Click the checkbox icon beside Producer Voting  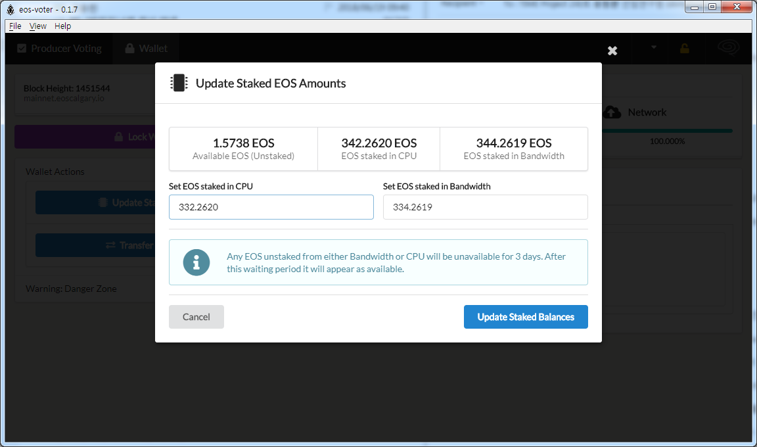coord(22,48)
